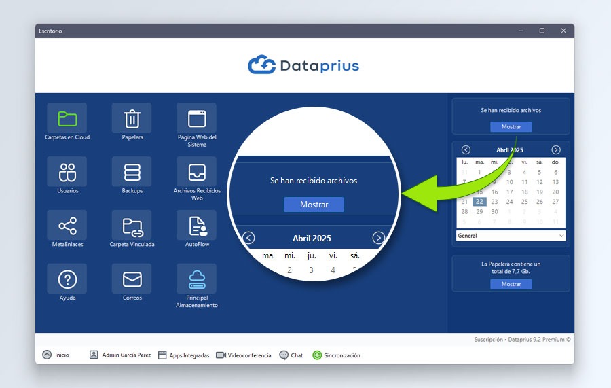Click Mostrar under La Papelera message
Image resolution: width=611 pixels, height=388 pixels.
click(511, 284)
